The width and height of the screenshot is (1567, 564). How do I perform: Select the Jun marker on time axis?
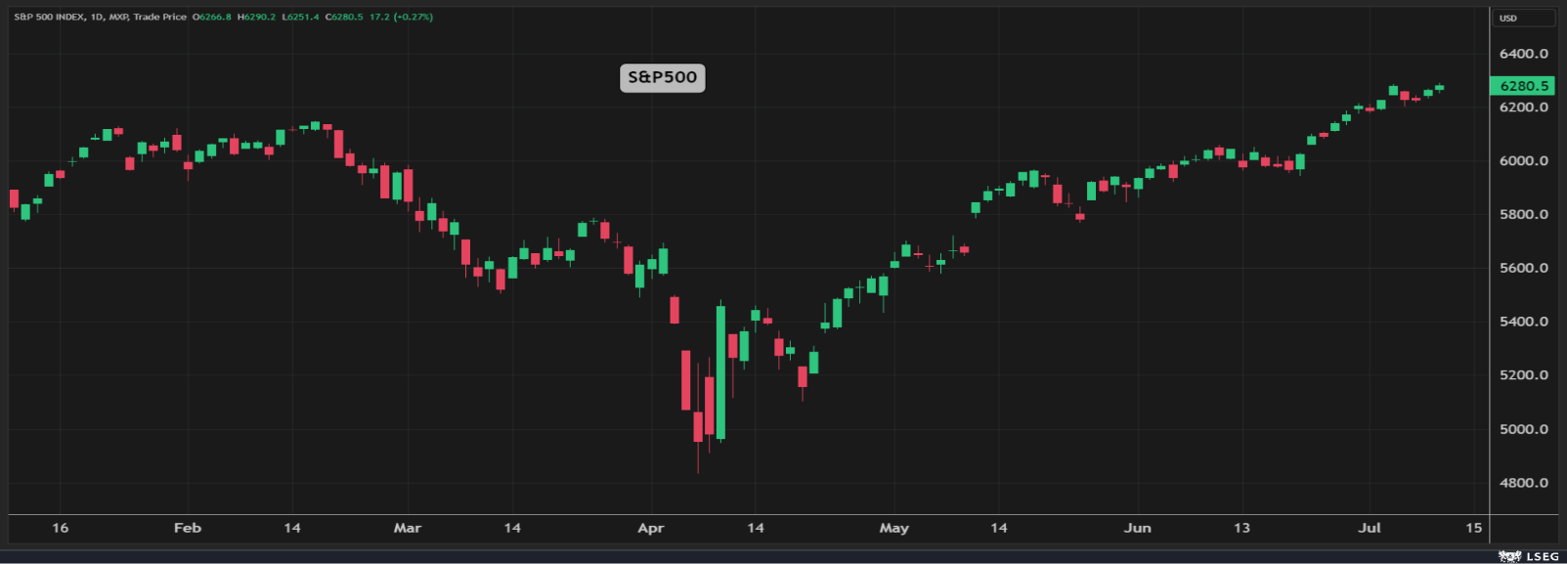point(1138,528)
